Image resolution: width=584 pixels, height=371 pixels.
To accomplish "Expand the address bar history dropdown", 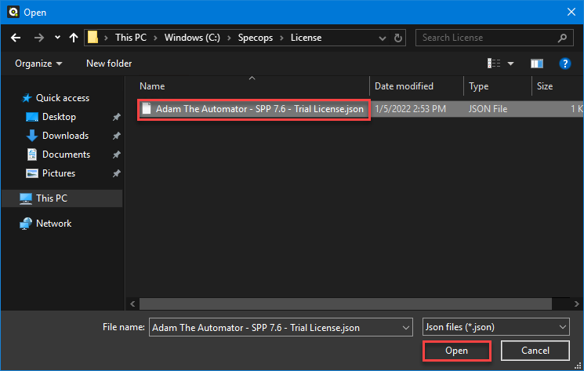I will [382, 38].
